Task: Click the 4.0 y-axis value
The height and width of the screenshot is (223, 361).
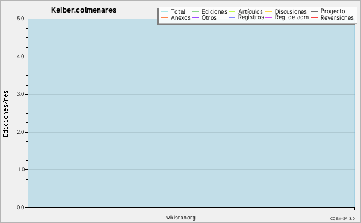Action: [20, 57]
